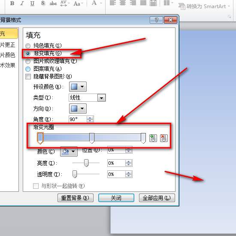This screenshot has width=236, height=236.
Task: Select the first gradient stop
Action: (40, 138)
